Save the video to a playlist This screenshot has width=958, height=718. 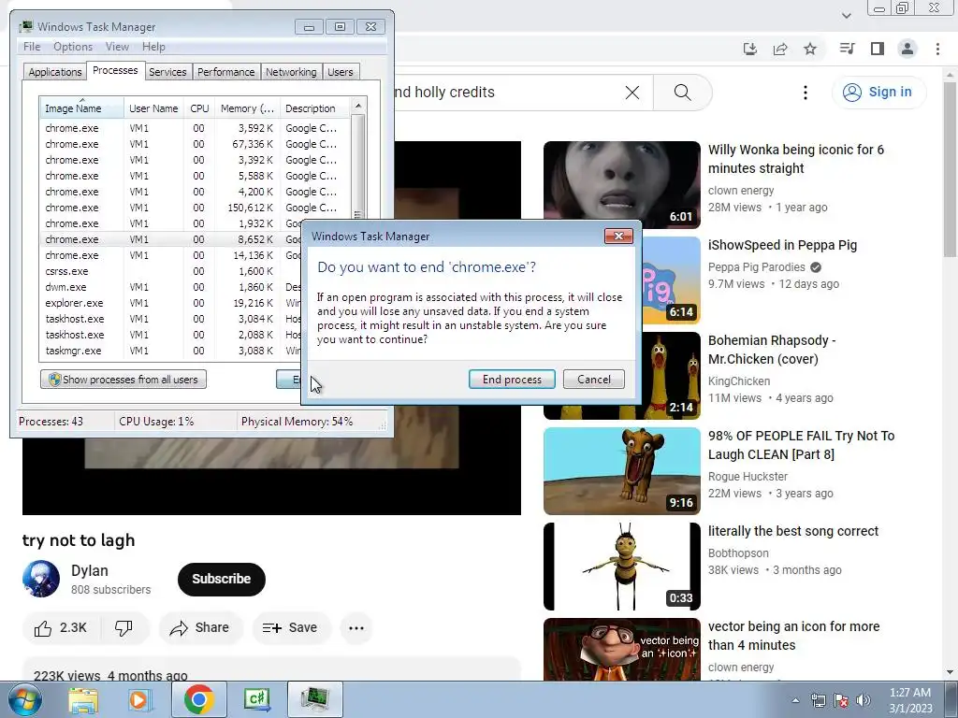pos(291,627)
